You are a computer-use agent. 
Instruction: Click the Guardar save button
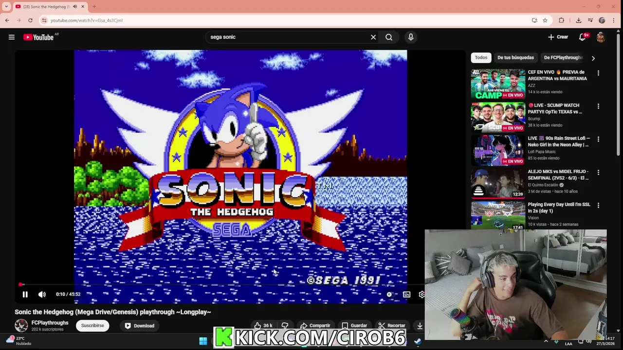(354, 326)
